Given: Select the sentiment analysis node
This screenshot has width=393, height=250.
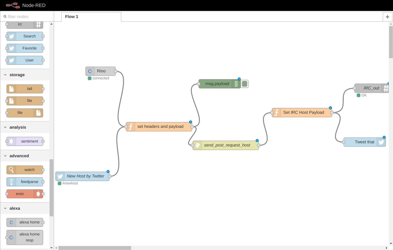Looking at the screenshot, I should tap(25, 141).
